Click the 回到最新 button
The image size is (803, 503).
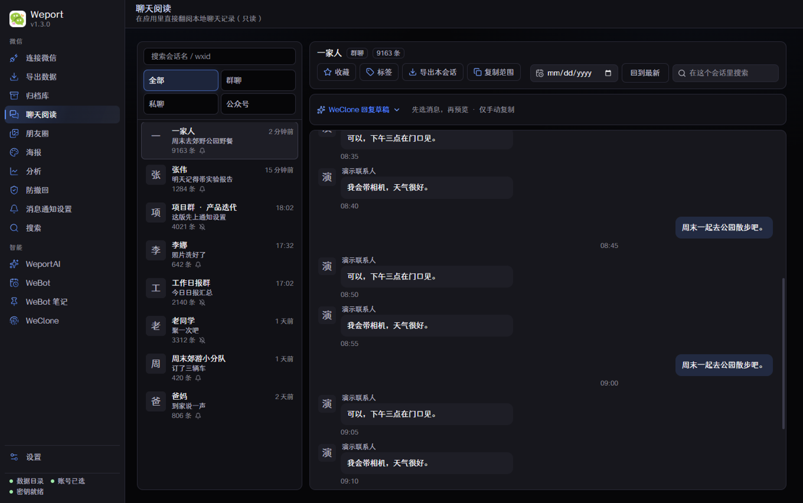pyautogui.click(x=645, y=73)
